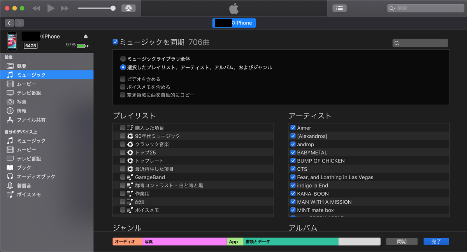Open the list view icon near the search bar
This screenshot has height=252, width=467.
click(x=339, y=8)
